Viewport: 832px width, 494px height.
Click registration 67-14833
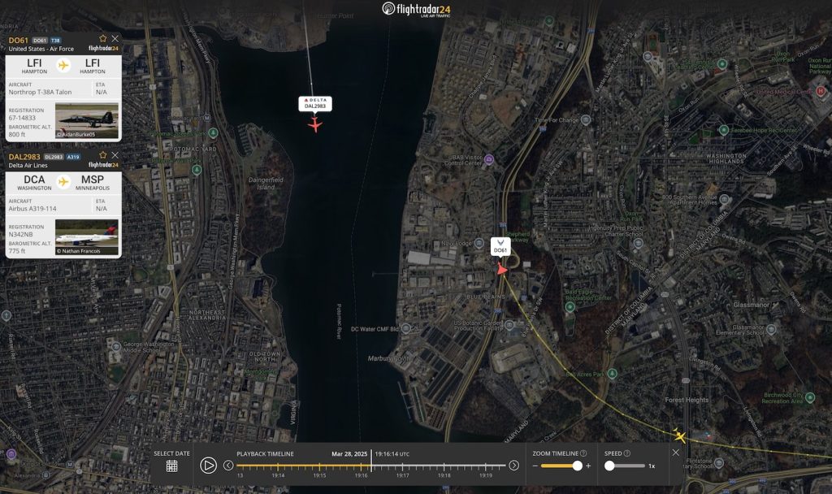(22, 118)
